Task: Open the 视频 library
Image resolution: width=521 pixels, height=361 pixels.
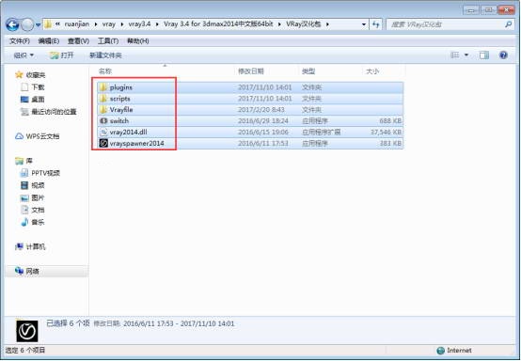Action: click(x=38, y=185)
